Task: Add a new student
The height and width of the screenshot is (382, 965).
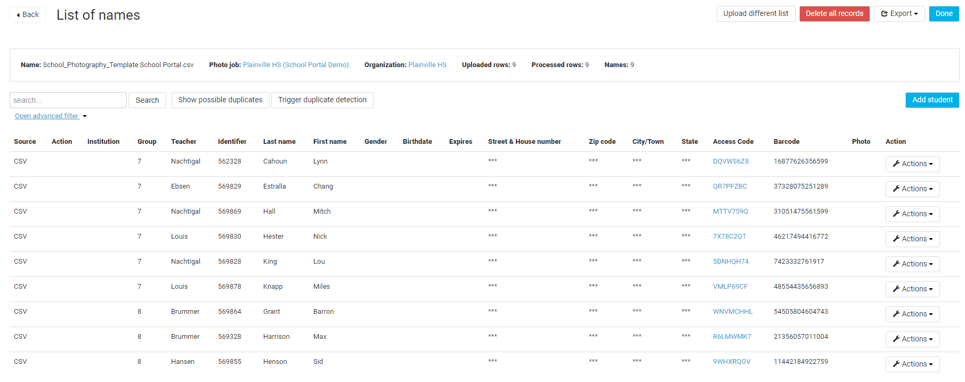Action: pyautogui.click(x=932, y=100)
